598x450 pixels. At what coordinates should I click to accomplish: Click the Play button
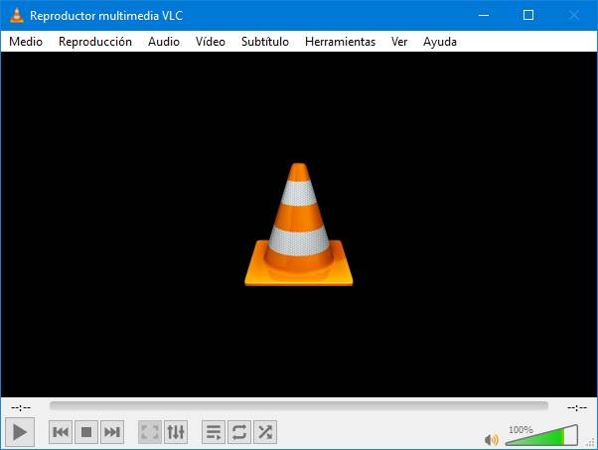(x=20, y=432)
